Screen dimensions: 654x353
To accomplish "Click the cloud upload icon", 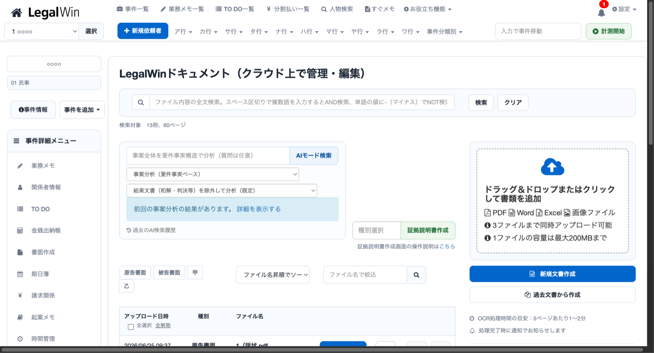I will (x=553, y=167).
